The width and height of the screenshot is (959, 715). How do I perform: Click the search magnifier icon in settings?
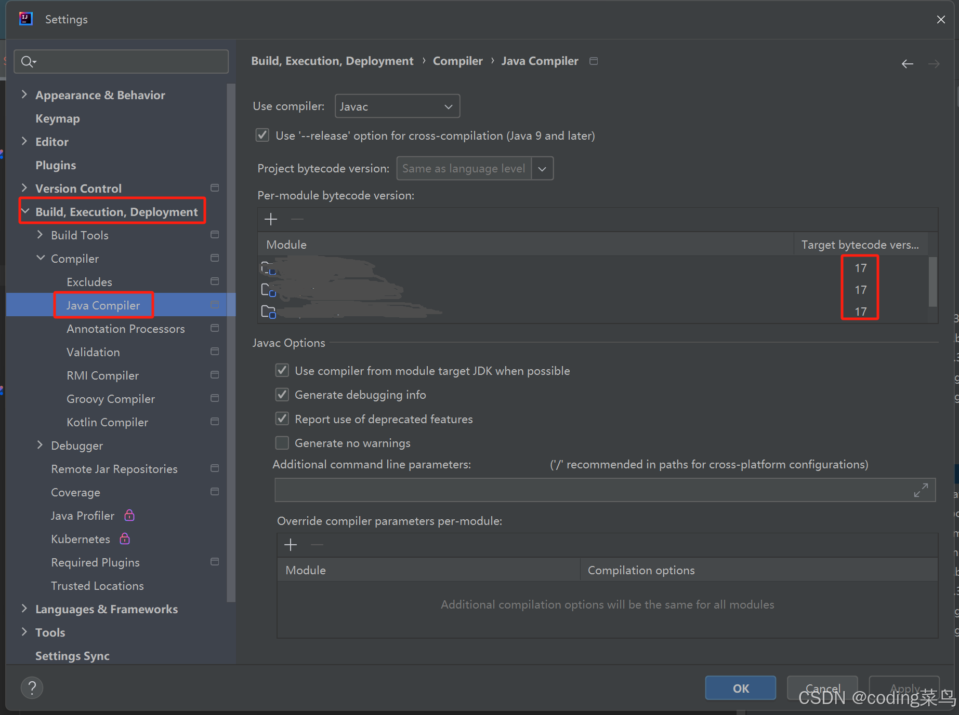(28, 62)
